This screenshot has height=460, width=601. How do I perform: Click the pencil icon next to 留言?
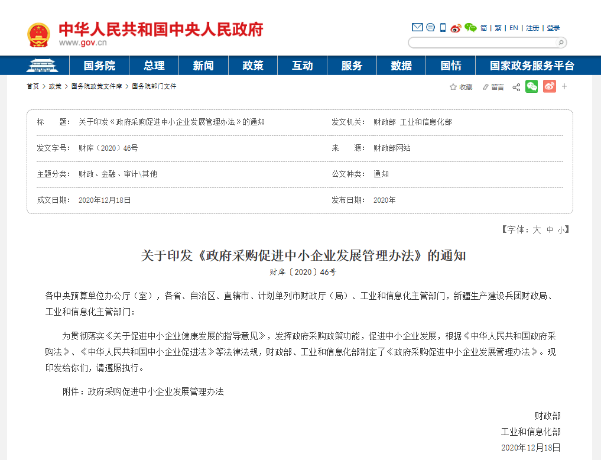point(485,86)
